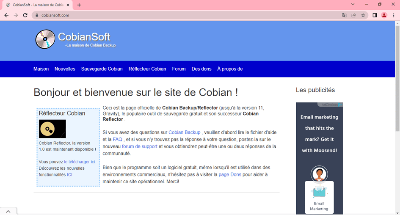The height and width of the screenshot is (215, 400).
Task: Open the Sauvegarde Cobian menu item
Action: point(102,69)
